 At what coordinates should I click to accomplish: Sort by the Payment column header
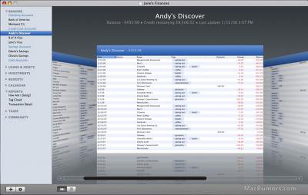point(220,57)
